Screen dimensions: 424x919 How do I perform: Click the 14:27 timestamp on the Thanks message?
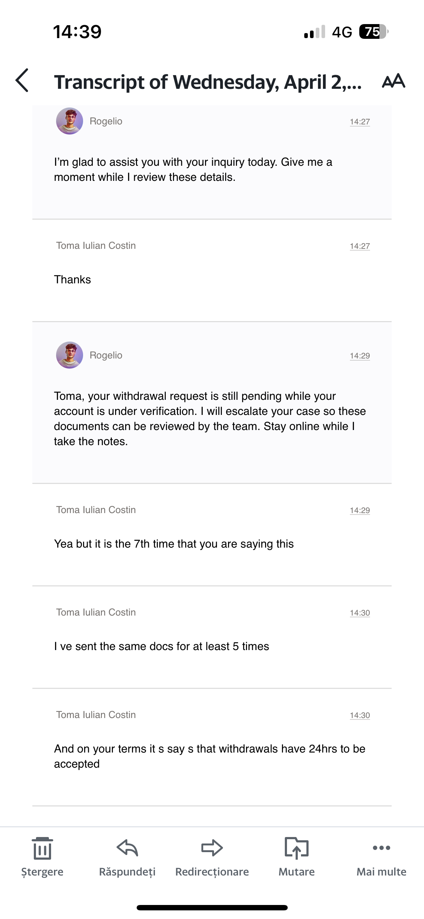pos(360,246)
